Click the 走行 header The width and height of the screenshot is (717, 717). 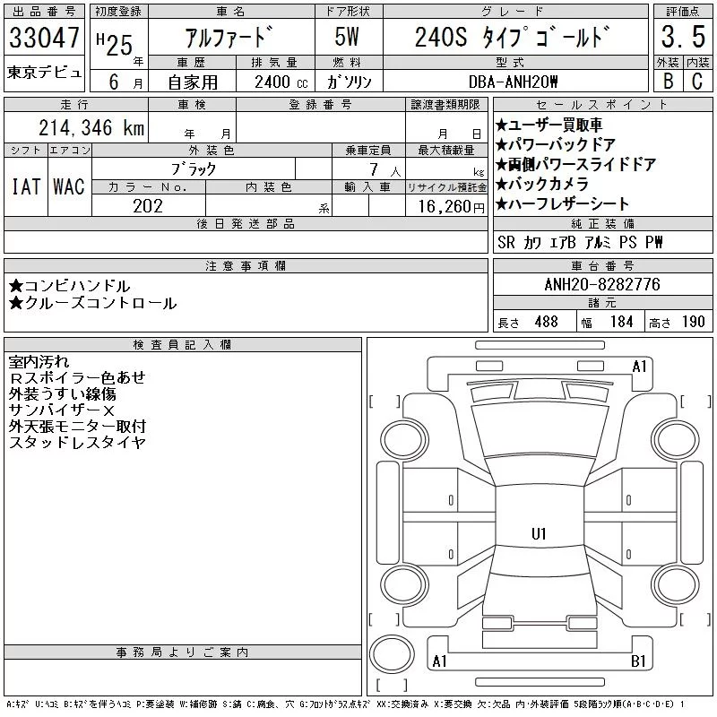coord(75,105)
